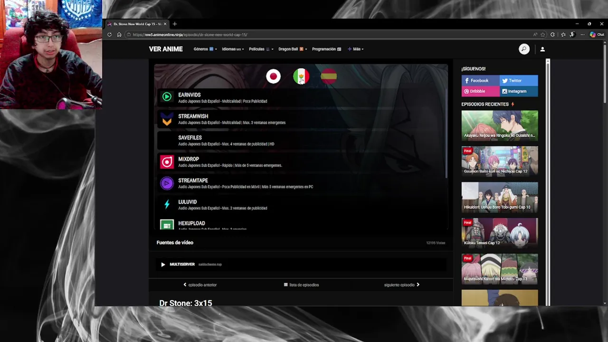Viewport: 608px width, 342px height.
Task: Click the STREAMWISH server icon
Action: [167, 119]
